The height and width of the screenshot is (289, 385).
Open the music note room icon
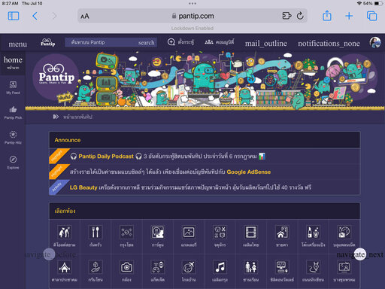point(220,267)
